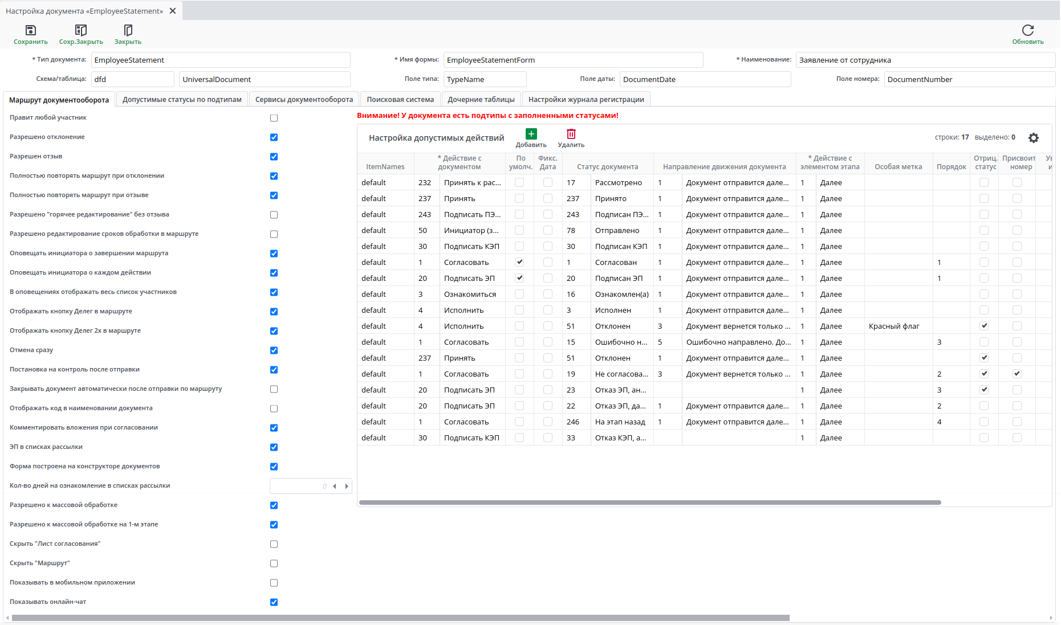The image size is (1061, 625).
Task: Click the schema field containing 'dfd'
Action: [x=132, y=79]
